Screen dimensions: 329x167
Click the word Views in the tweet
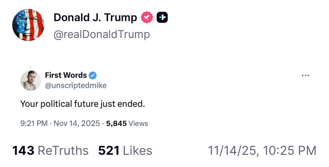point(138,124)
